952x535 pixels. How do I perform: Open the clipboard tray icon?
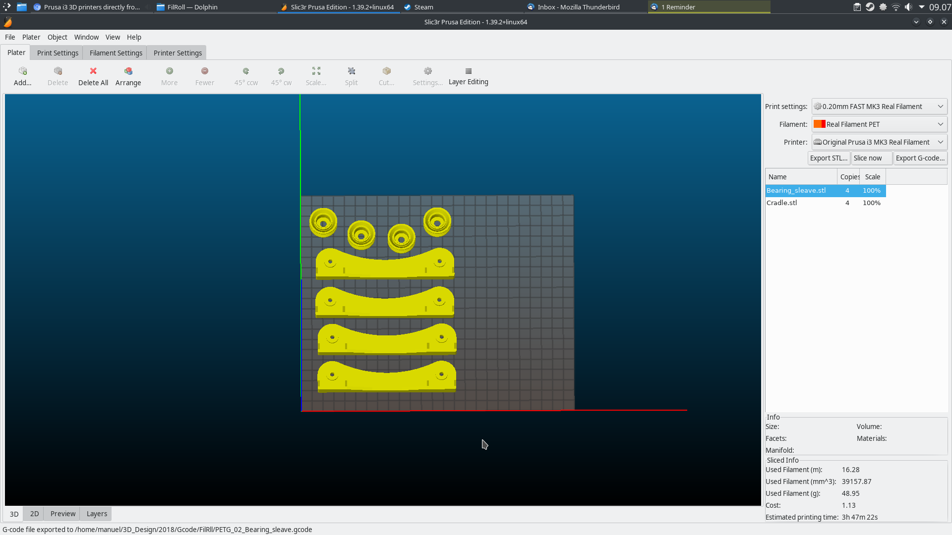point(857,7)
